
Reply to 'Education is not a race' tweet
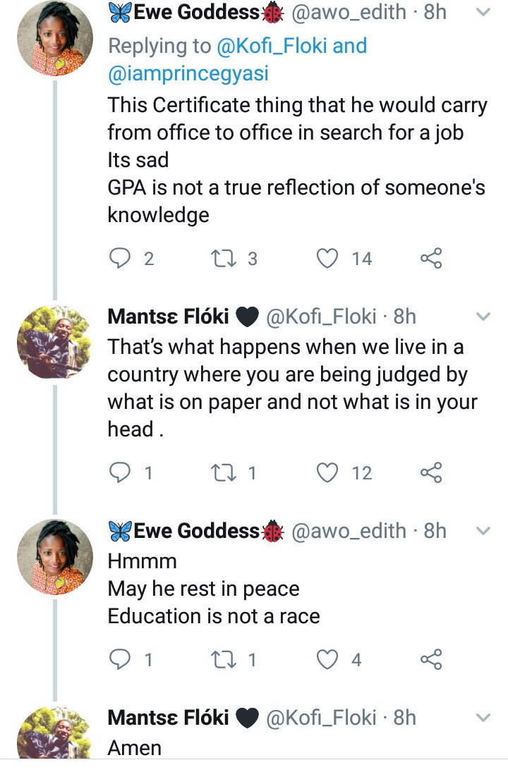tap(121, 660)
